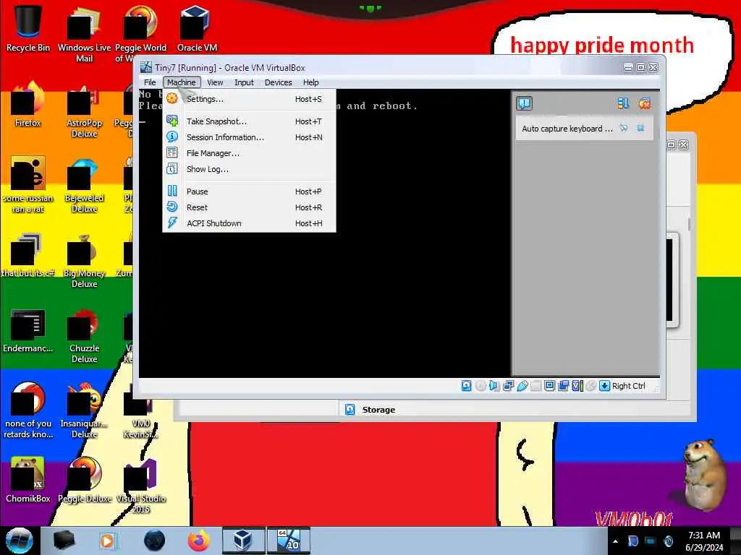Click the running VM taskbar button

point(288,541)
